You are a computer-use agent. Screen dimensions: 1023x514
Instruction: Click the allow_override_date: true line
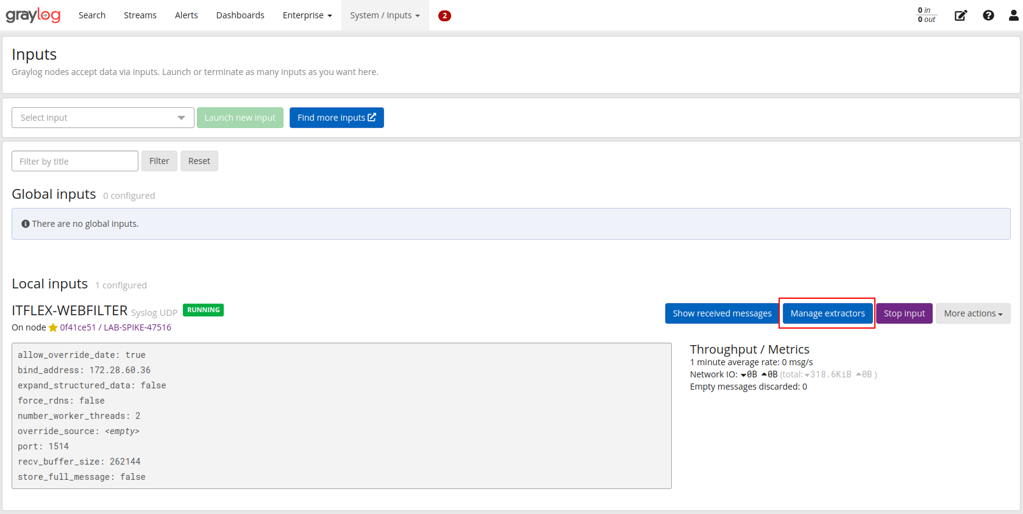(82, 355)
